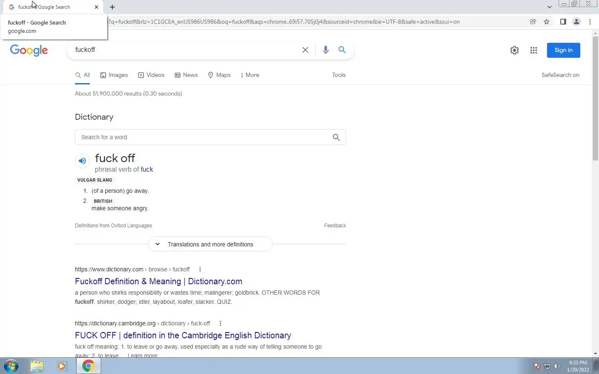The image size is (599, 374).
Task: Click the Chrome taskbar icon
Action: coord(88,366)
